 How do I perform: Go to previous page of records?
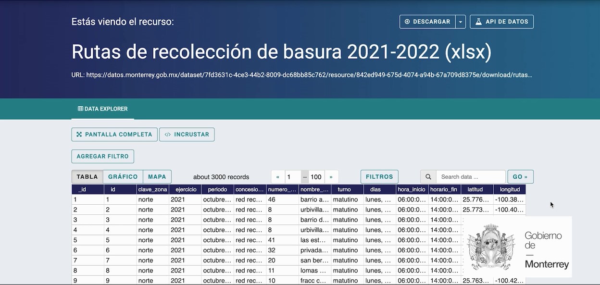pos(278,177)
